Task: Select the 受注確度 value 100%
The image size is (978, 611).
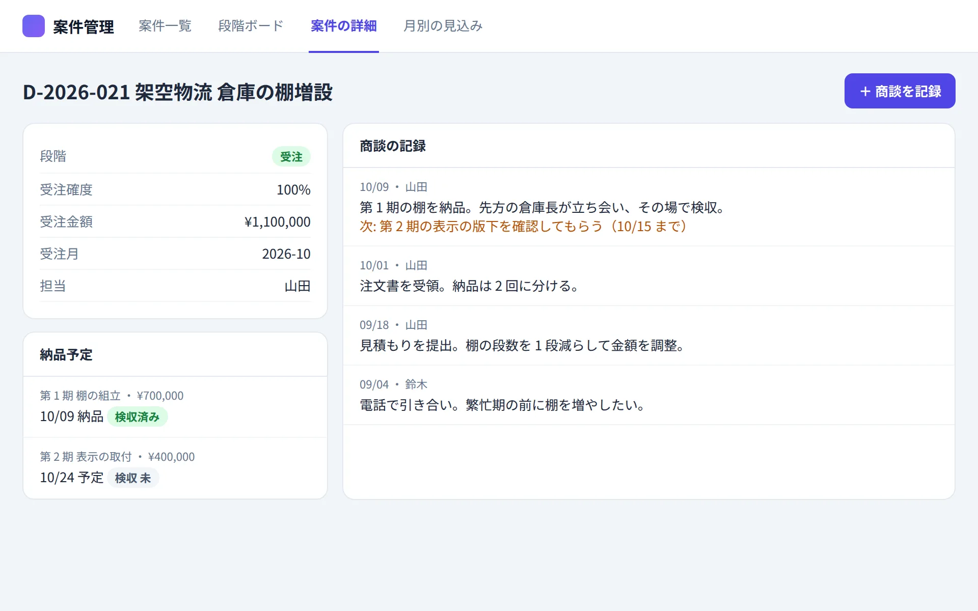Action: tap(293, 190)
